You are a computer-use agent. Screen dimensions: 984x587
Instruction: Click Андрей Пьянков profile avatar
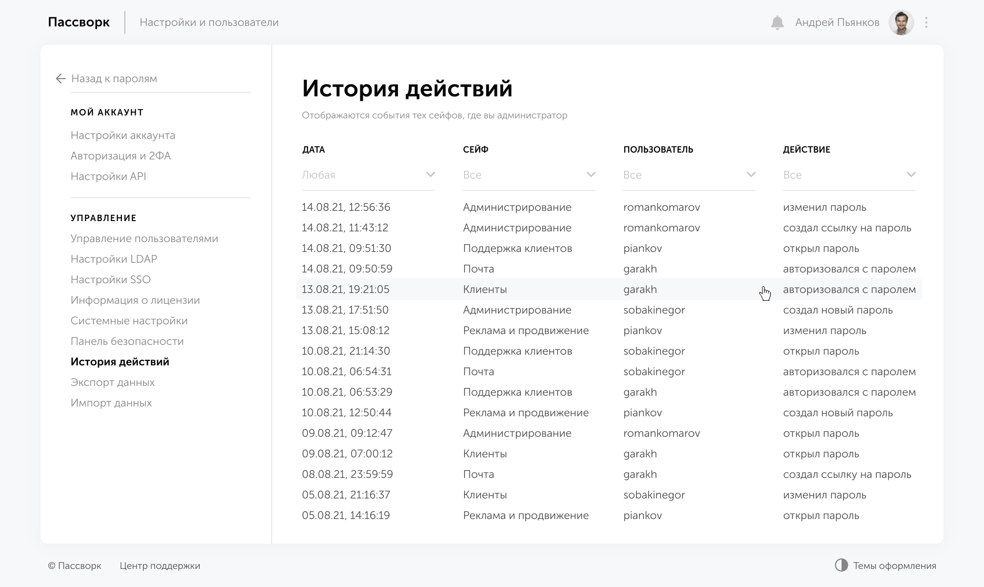coord(901,23)
